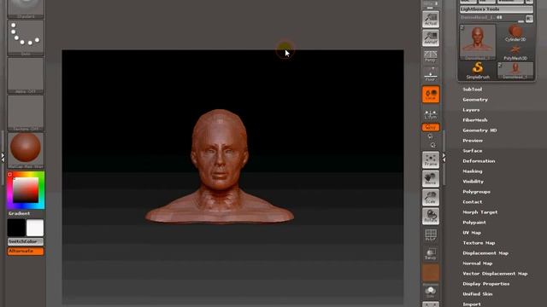The width and height of the screenshot is (547, 307).
Task: Open the Normal Map section
Action: click(477, 264)
